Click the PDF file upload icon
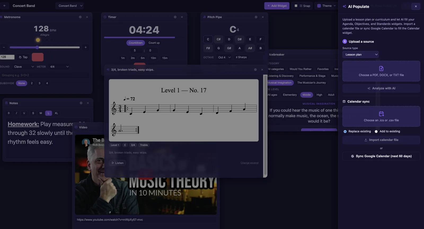This screenshot has height=229, width=424. [381, 68]
